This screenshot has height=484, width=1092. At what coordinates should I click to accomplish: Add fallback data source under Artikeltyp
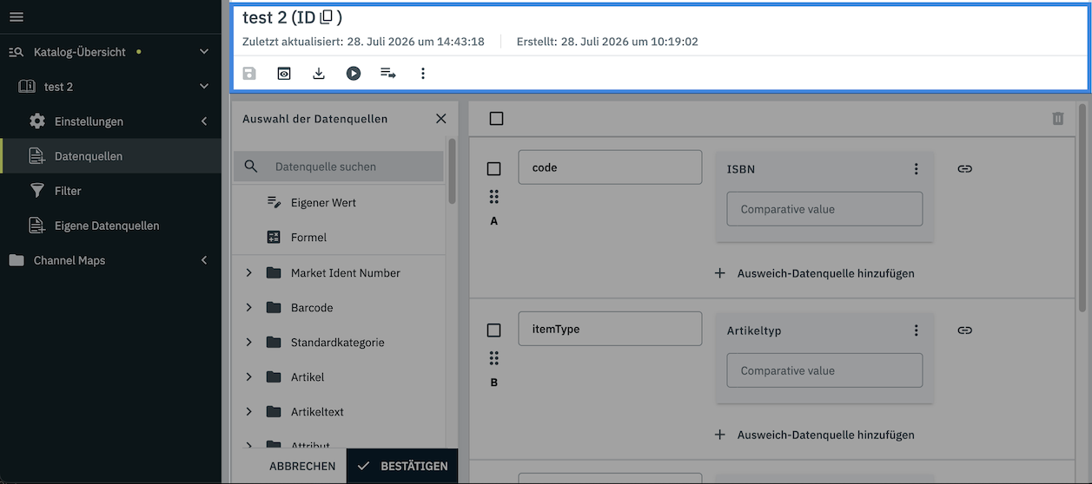click(814, 435)
